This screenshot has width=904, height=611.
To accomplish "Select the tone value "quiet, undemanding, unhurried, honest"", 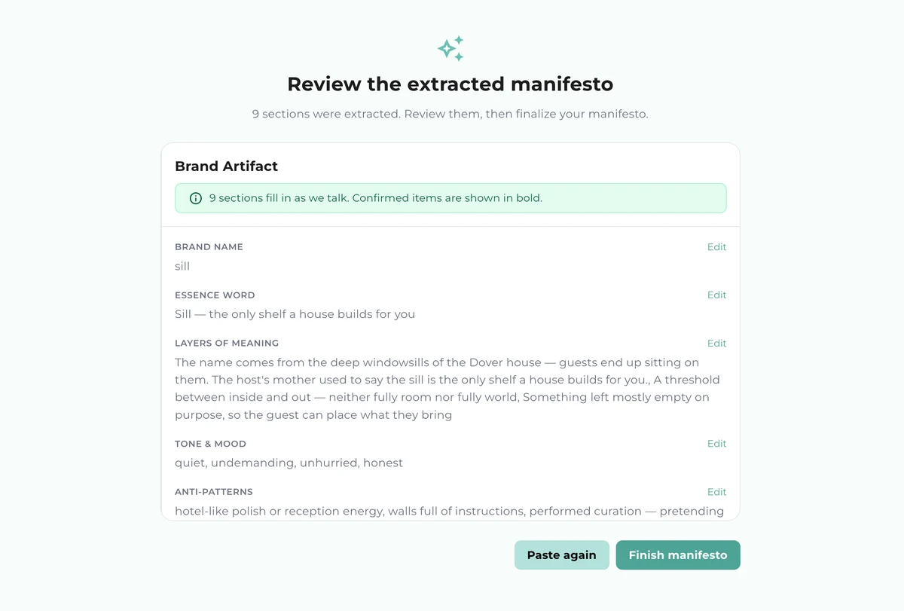I will click(x=289, y=463).
